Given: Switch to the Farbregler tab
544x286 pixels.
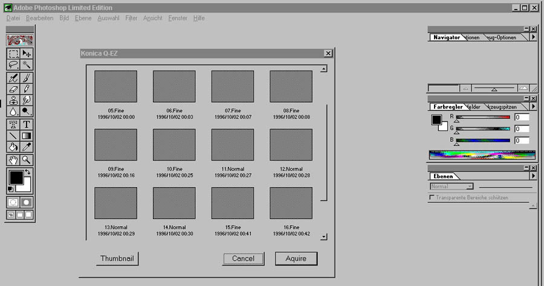Looking at the screenshot, I should coord(448,107).
